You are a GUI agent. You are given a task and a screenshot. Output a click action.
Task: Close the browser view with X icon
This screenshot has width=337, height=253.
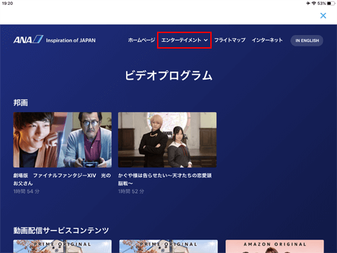(x=323, y=16)
